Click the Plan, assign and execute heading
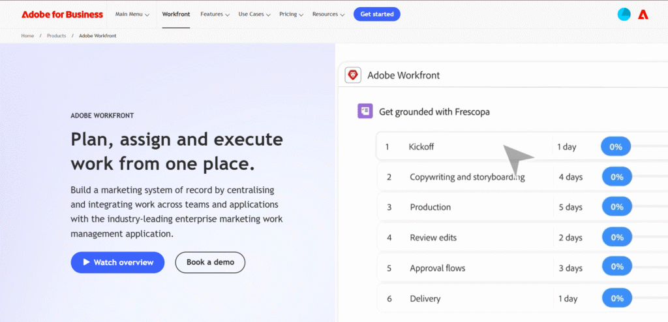The width and height of the screenshot is (668, 322). (x=177, y=151)
